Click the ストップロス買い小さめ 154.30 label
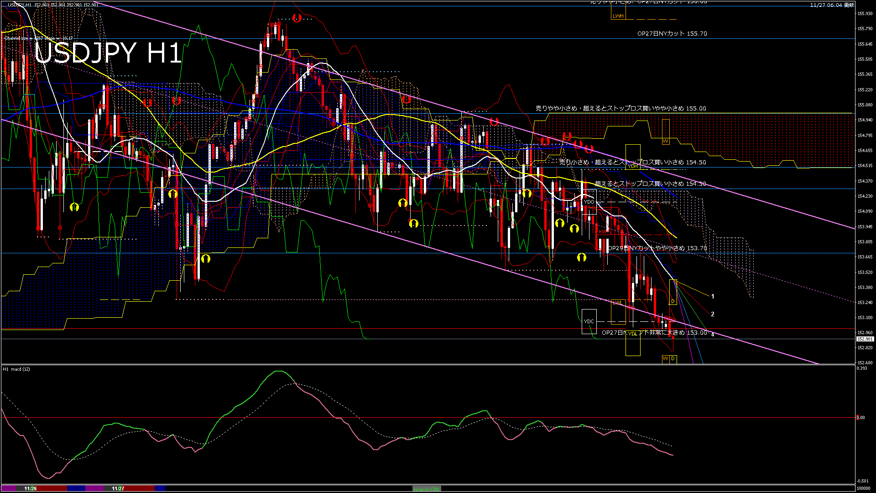This screenshot has width=876, height=493. click(x=650, y=184)
